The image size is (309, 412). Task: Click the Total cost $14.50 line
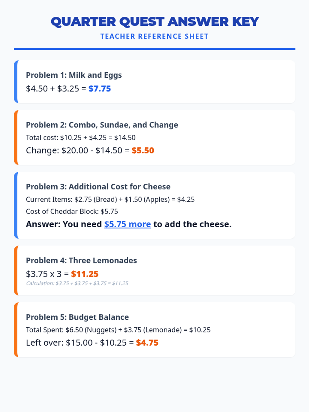(81, 138)
